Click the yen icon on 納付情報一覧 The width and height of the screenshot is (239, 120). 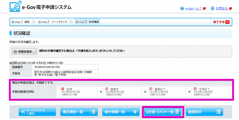click(x=135, y=112)
